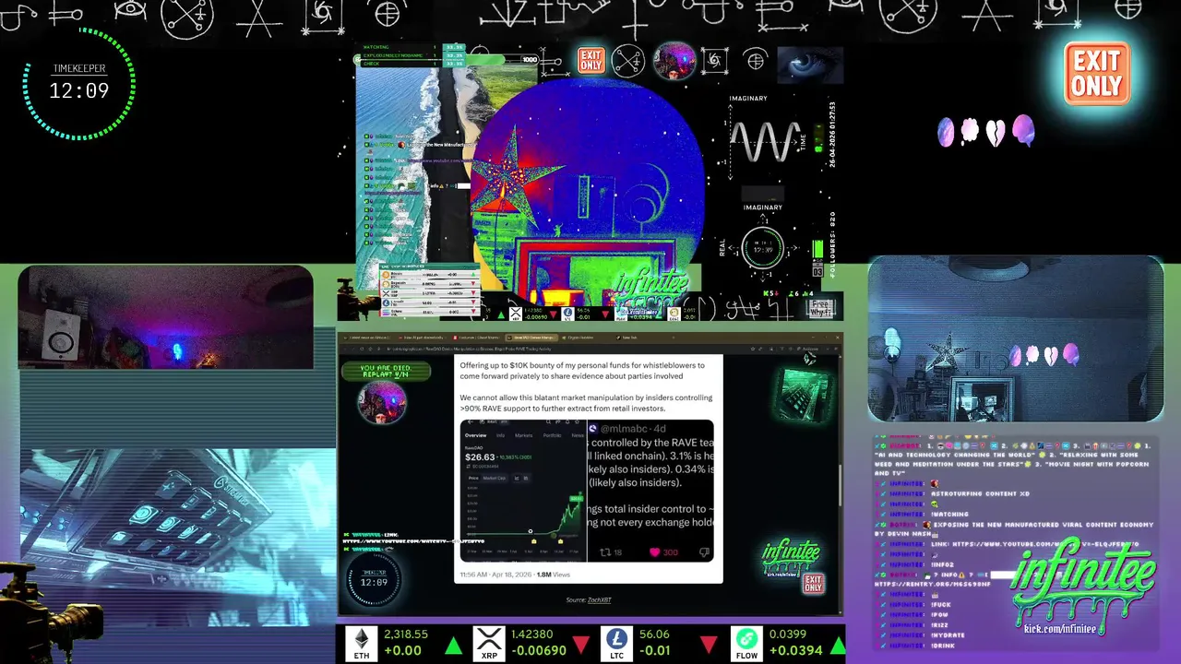Select the Markets tab in RAVE chart
Image resolution: width=1181 pixels, height=664 pixels.
[523, 435]
